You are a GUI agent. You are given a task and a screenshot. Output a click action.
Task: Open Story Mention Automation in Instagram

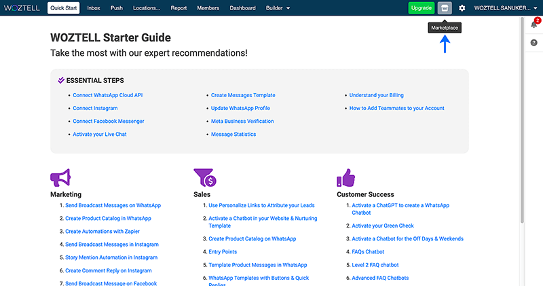click(111, 257)
